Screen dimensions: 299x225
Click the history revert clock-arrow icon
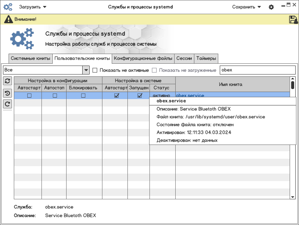tap(7, 93)
